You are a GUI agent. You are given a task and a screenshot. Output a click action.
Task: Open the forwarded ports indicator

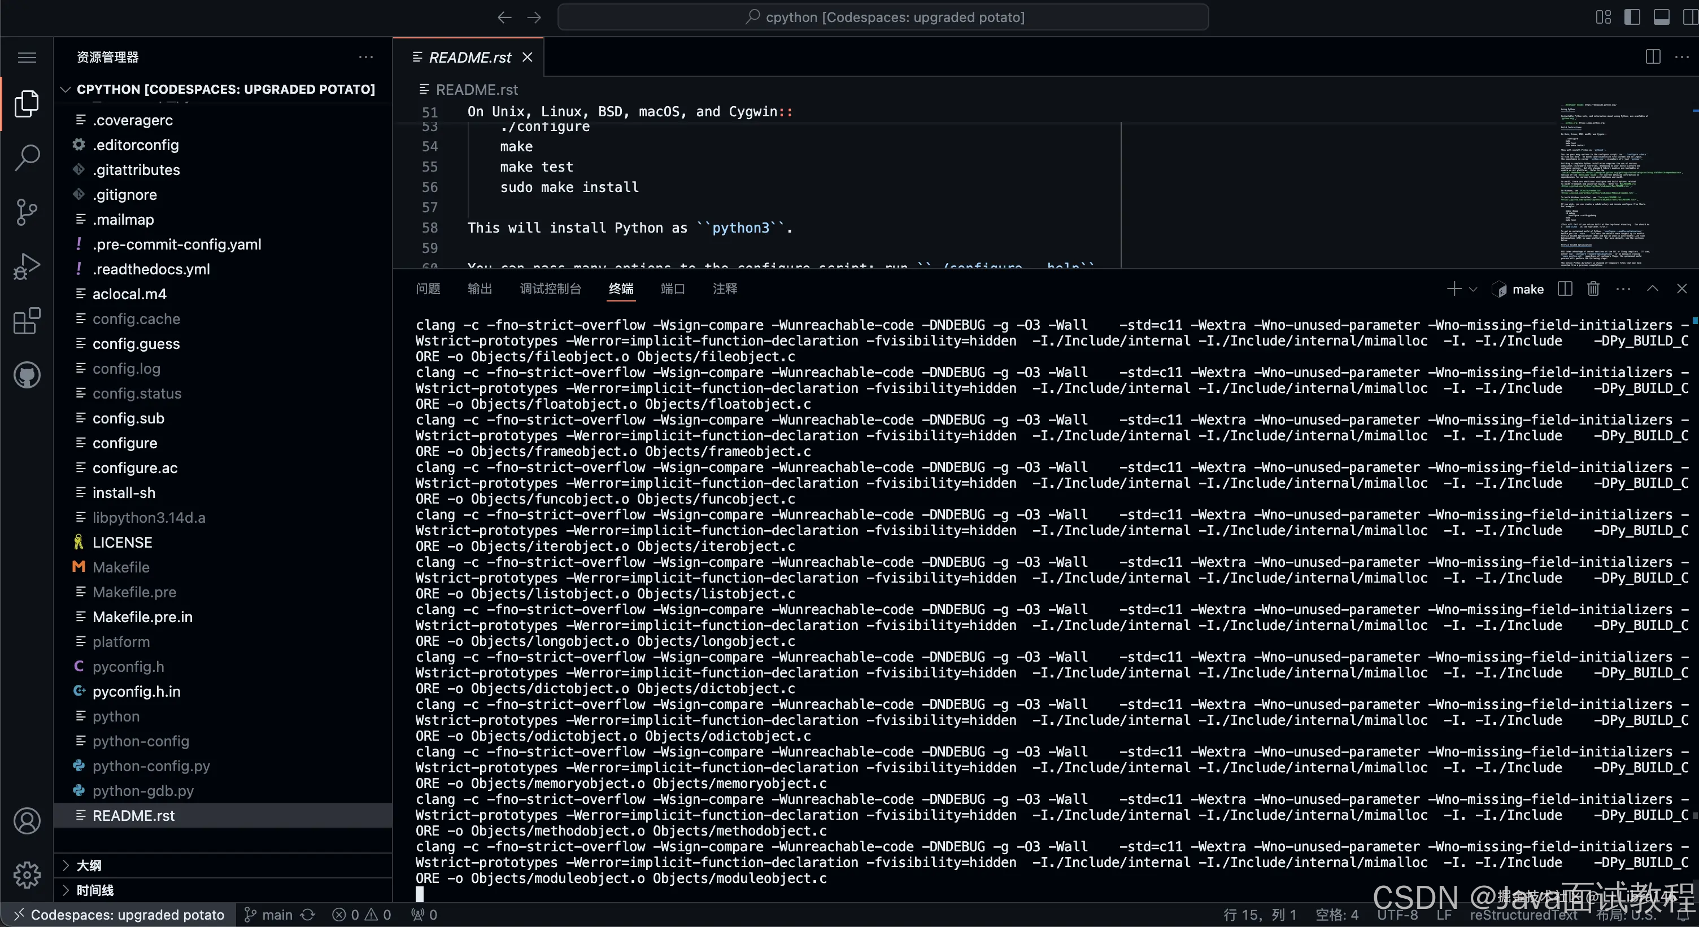424,915
